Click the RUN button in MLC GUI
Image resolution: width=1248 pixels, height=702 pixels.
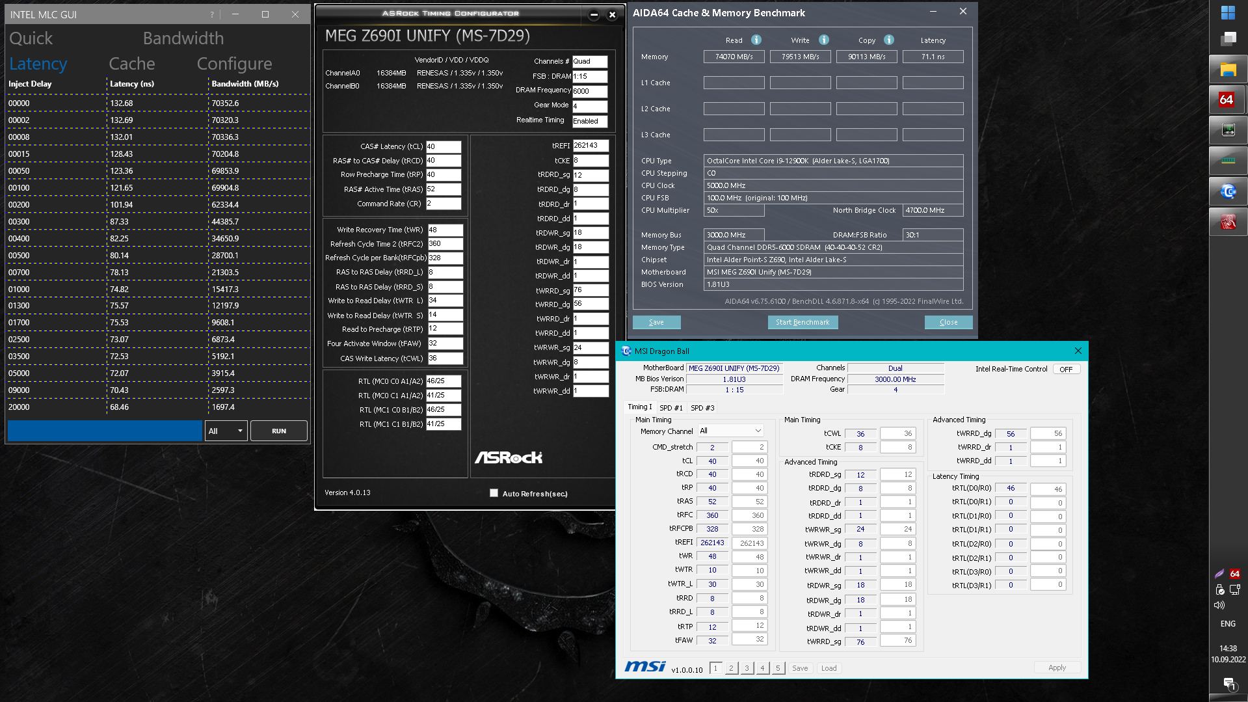tap(279, 431)
